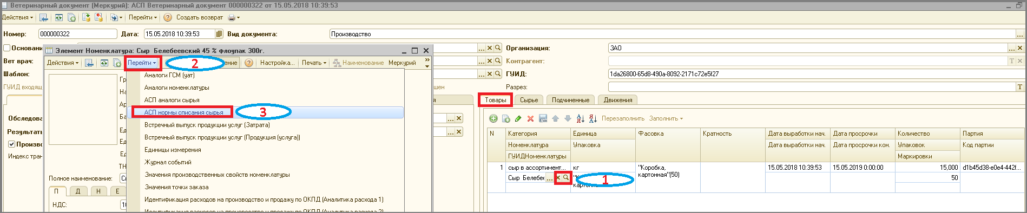The width and height of the screenshot is (1027, 213).
Task: Click the sort ascending icon in table toolbar
Action: (x=580, y=118)
